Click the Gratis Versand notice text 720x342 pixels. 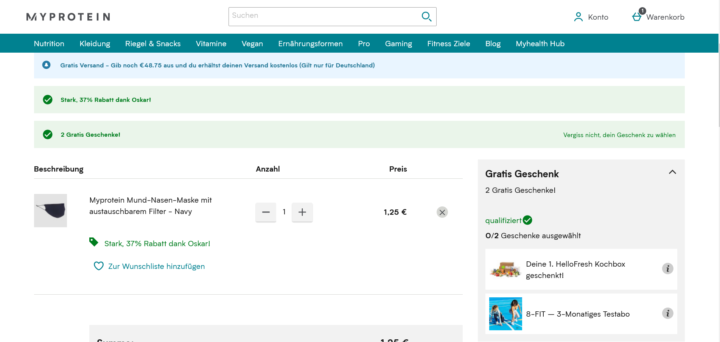[218, 65]
